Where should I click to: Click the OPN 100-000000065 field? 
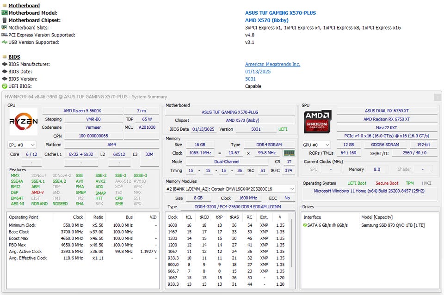(93, 136)
